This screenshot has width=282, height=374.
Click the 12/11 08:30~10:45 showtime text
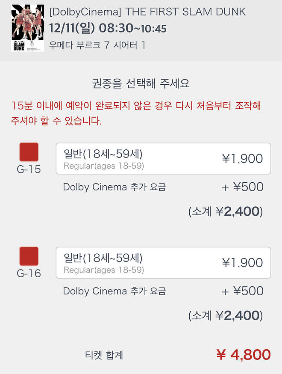point(108,29)
